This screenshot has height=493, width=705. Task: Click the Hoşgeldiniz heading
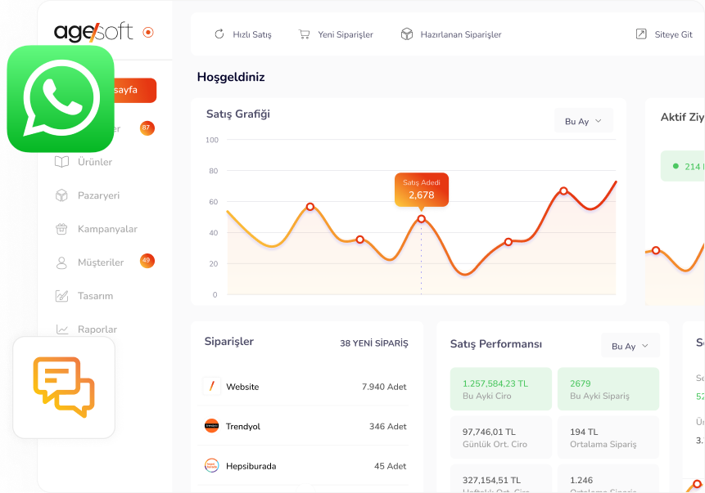(231, 77)
